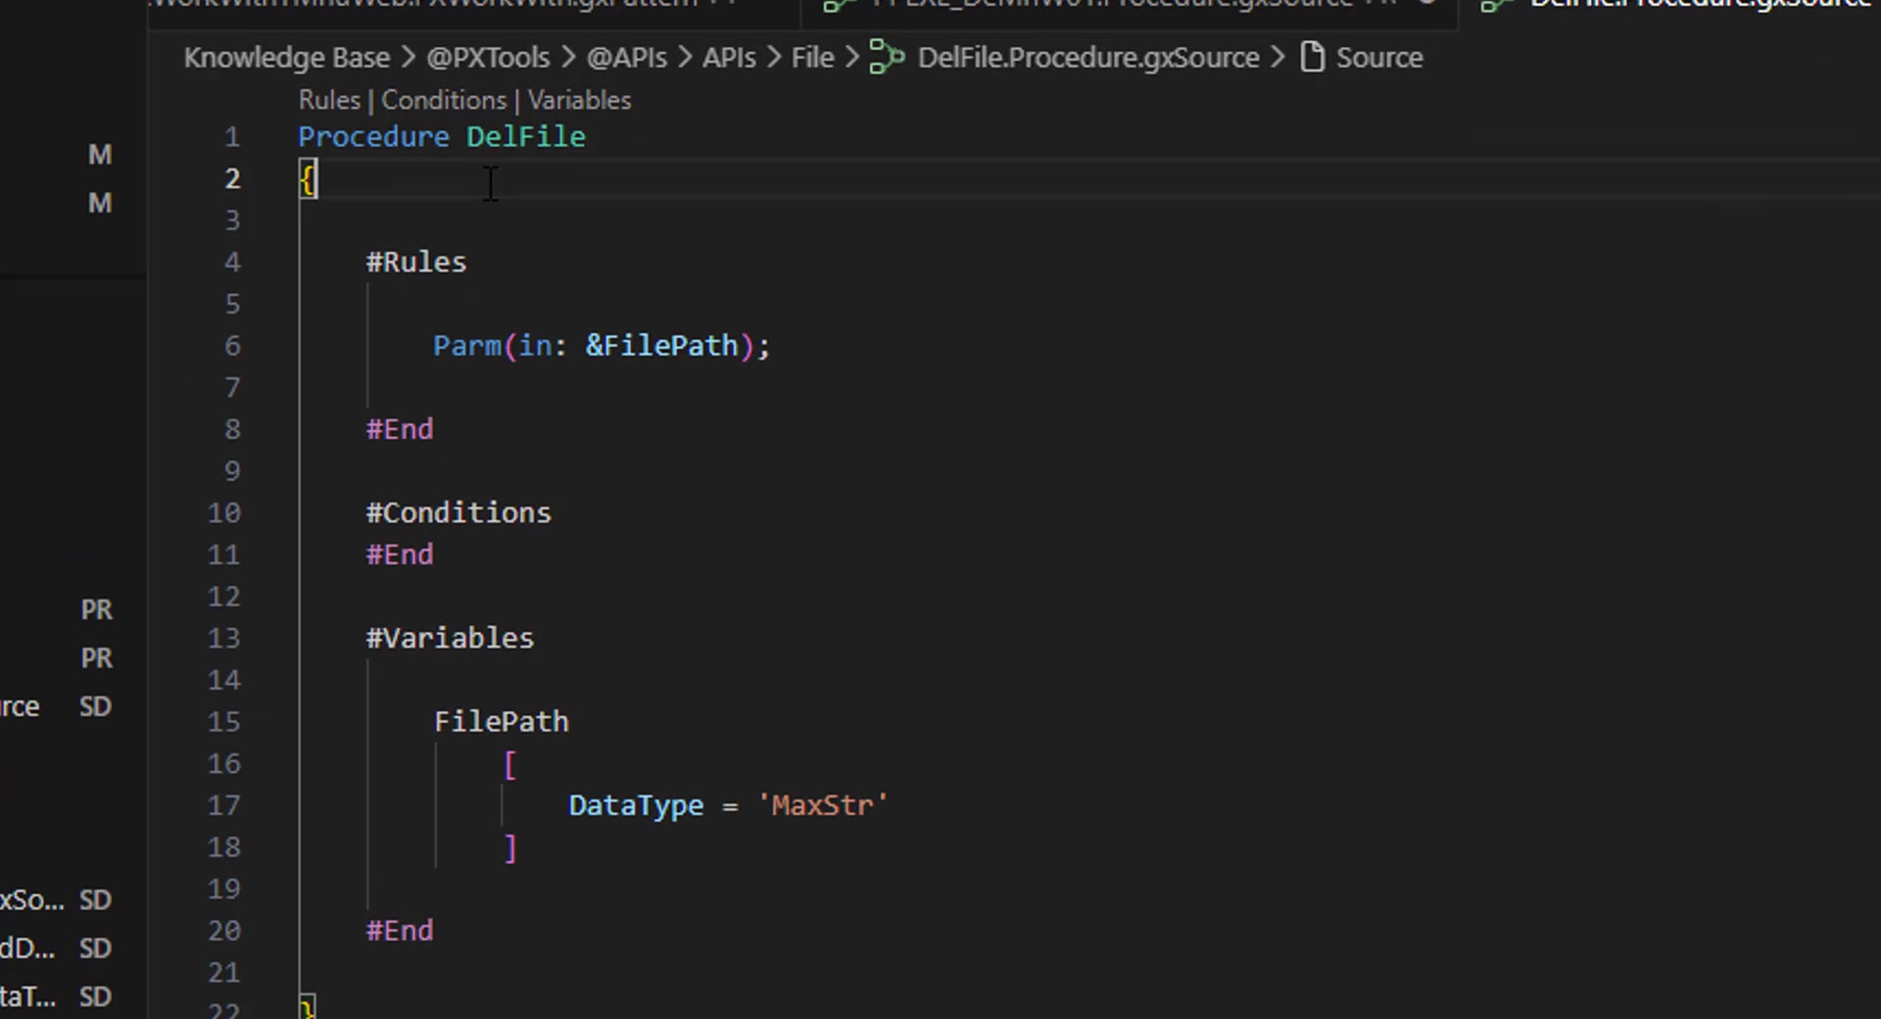Screen dimensions: 1881x1019
Task: Click the DelFile procedure icon in the breadcrumb
Action: (x=887, y=57)
